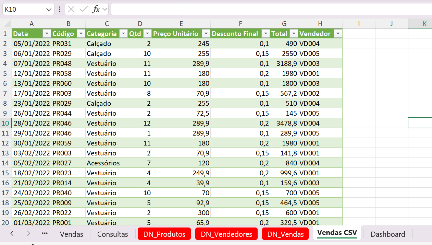Expand the formula bar function dropdown
Viewport: 432px width, 245px height.
104,9
